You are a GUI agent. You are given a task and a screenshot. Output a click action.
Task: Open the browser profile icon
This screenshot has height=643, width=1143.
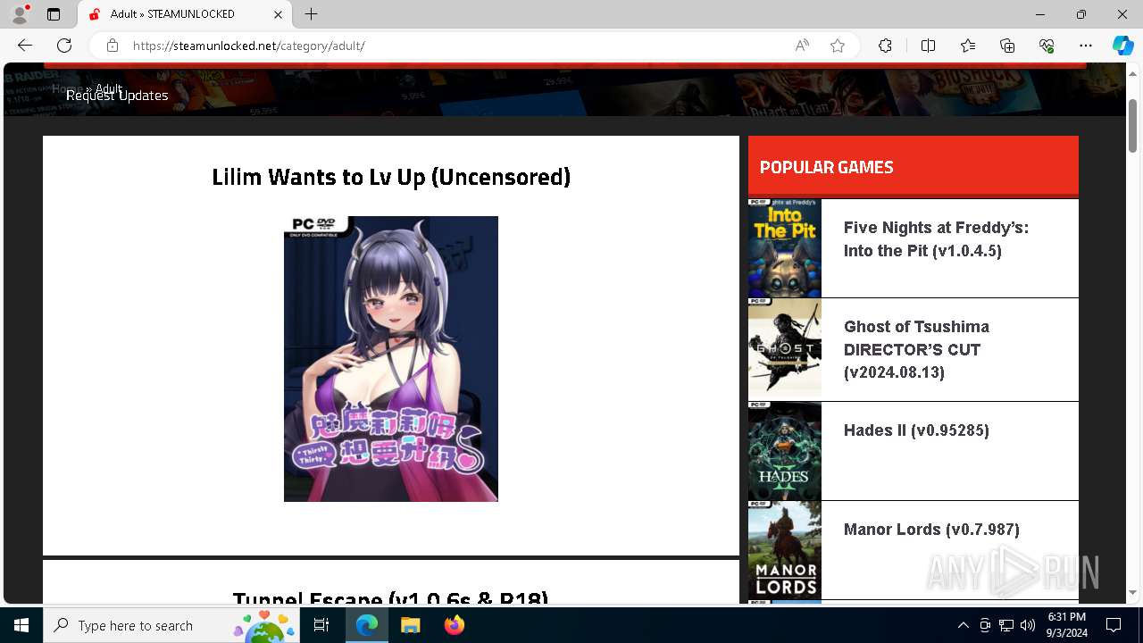click(20, 14)
